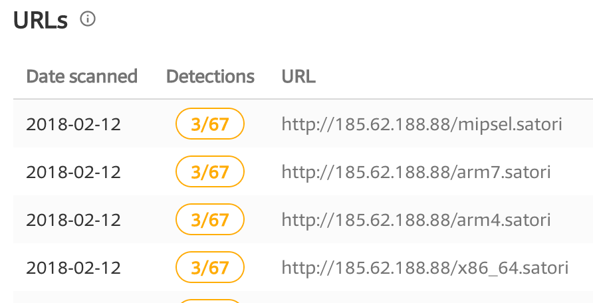The height and width of the screenshot is (303, 593).
Task: Click the partially visible badge in the last row
Action: point(210,301)
